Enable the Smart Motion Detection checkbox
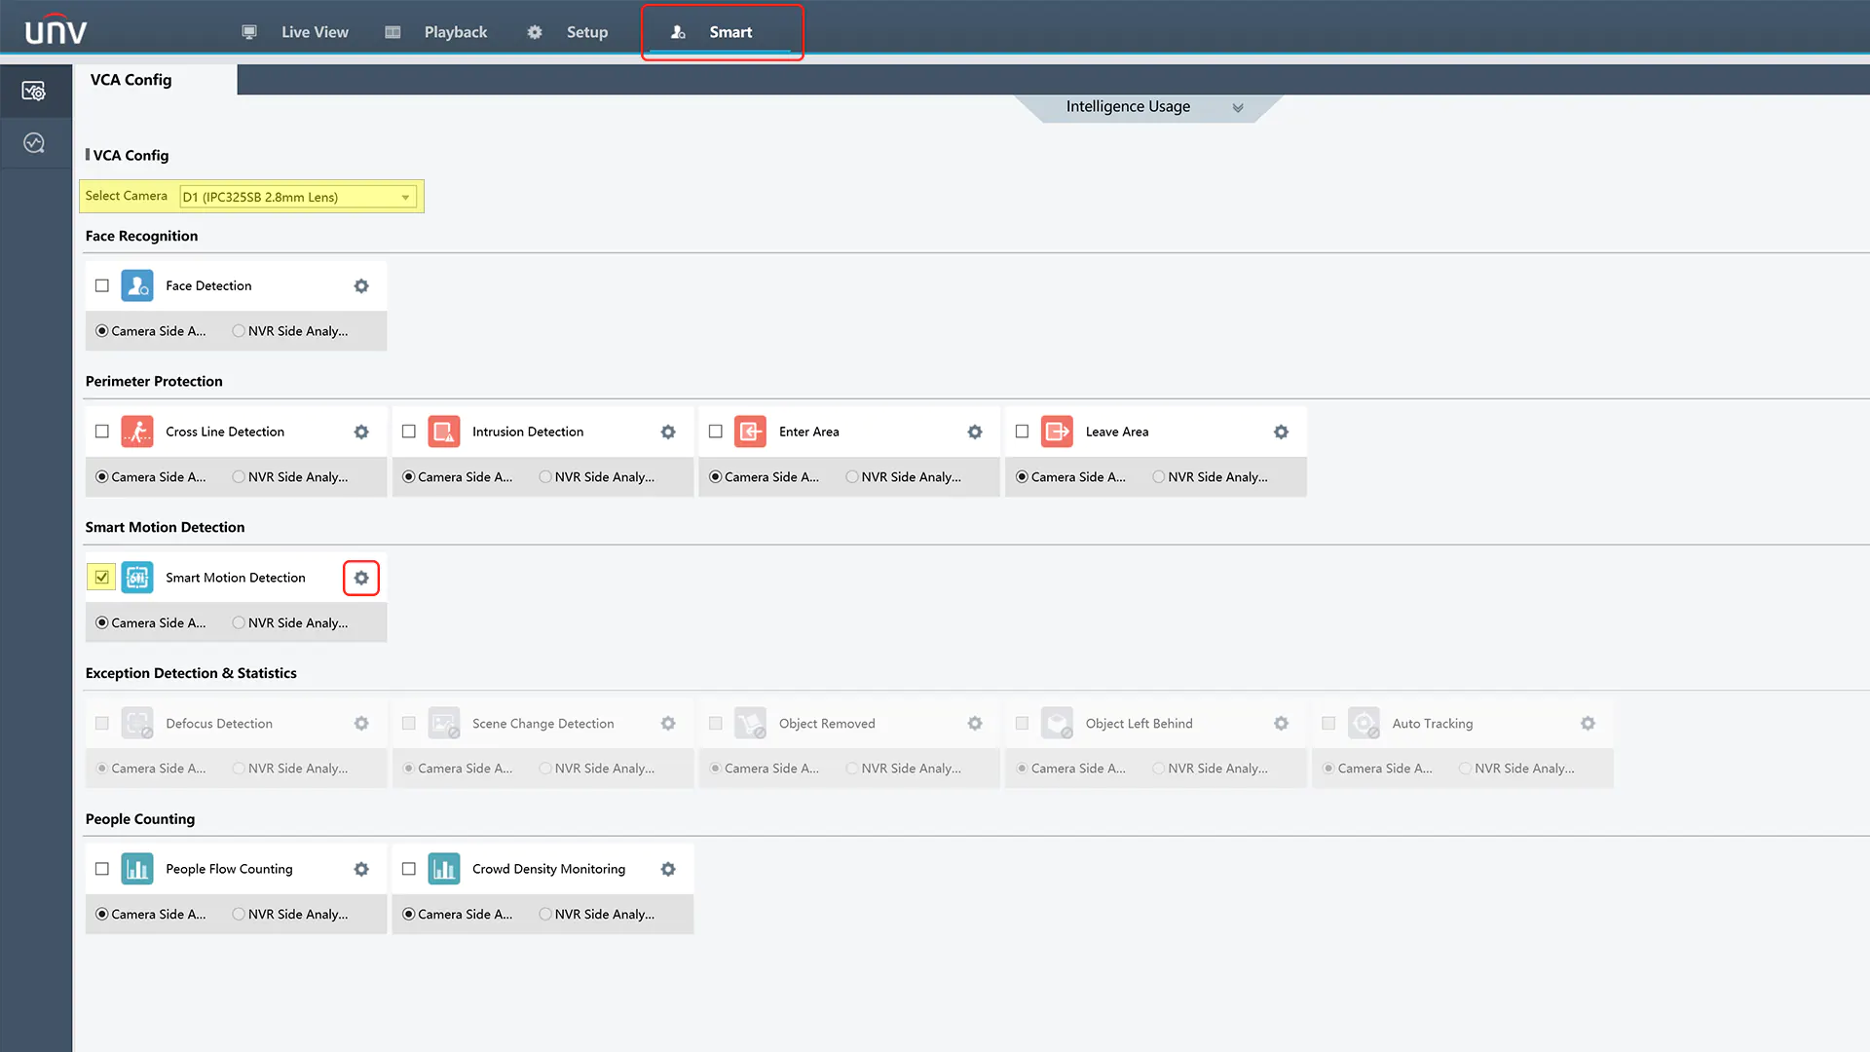 click(x=101, y=577)
